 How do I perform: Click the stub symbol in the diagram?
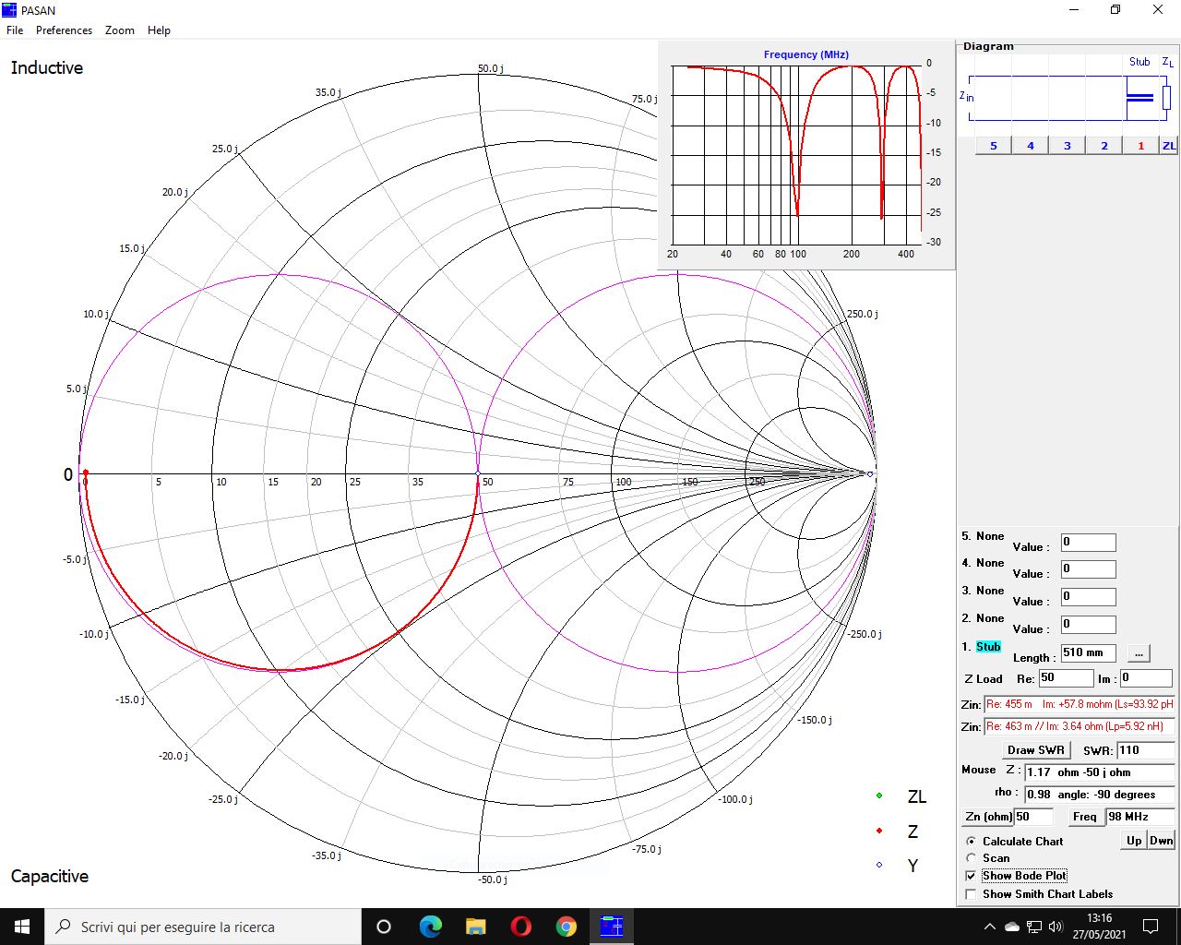pos(1140,97)
